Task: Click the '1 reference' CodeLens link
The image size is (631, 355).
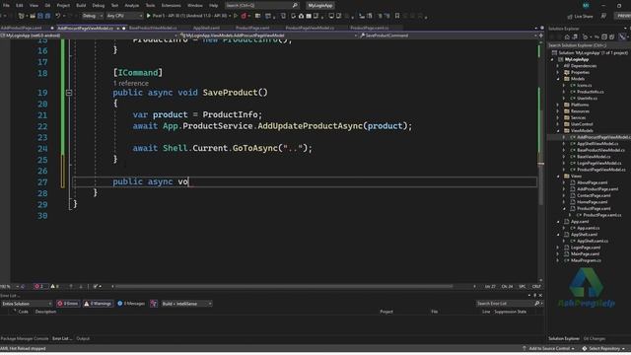Action: pos(131,83)
